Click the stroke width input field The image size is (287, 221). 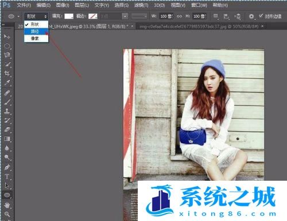tap(110, 16)
